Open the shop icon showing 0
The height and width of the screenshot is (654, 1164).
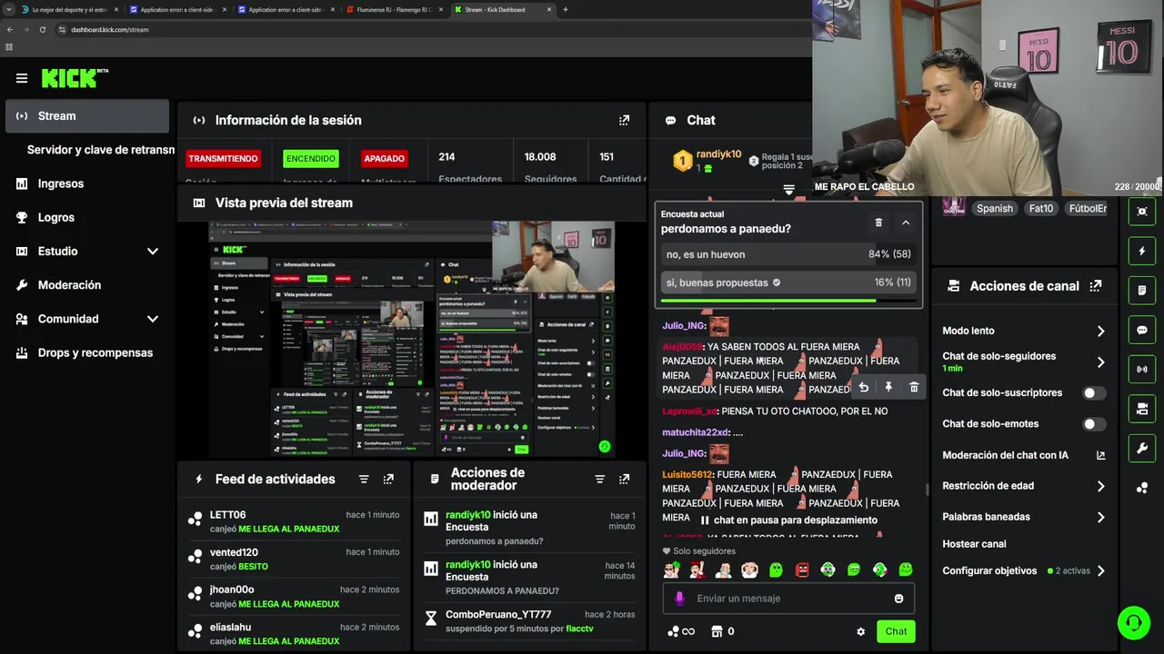(723, 631)
